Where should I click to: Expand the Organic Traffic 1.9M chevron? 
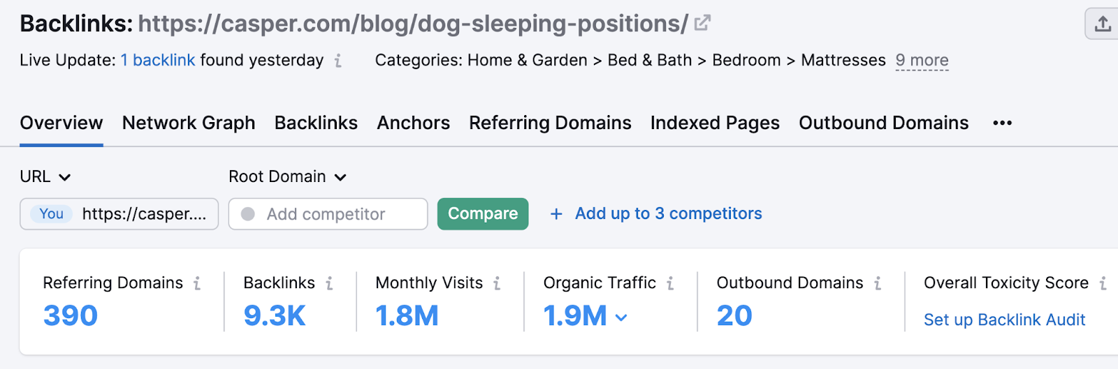click(621, 317)
